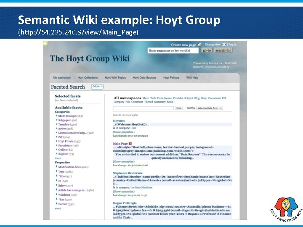This screenshot has width=303, height=227.
Task: Open the Hoyt Wiki Topics menu
Action: pos(115,78)
